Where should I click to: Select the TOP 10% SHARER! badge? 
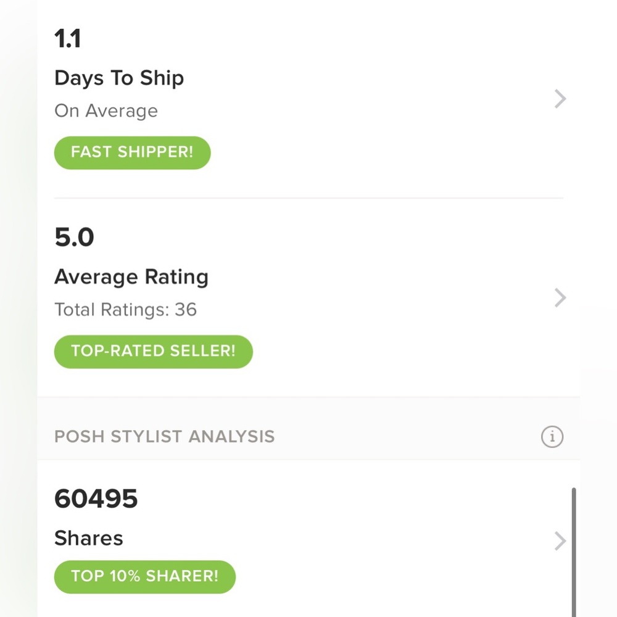point(144,576)
